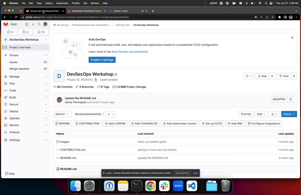Open the README.md file row

point(175,158)
